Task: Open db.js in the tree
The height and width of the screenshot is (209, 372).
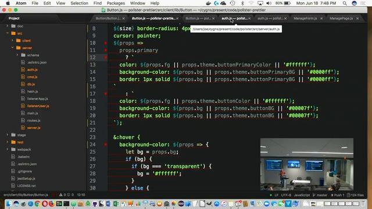Action: point(31,84)
